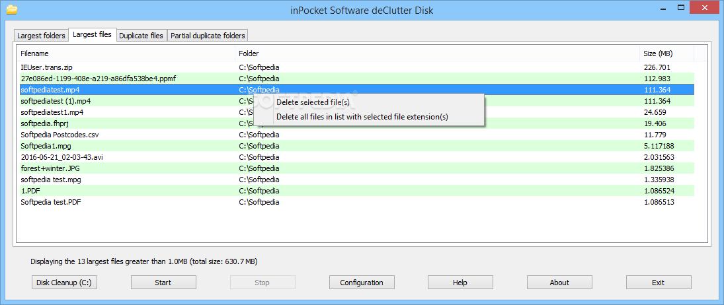
Task: Click the size value 1.825386
Action: click(659, 168)
